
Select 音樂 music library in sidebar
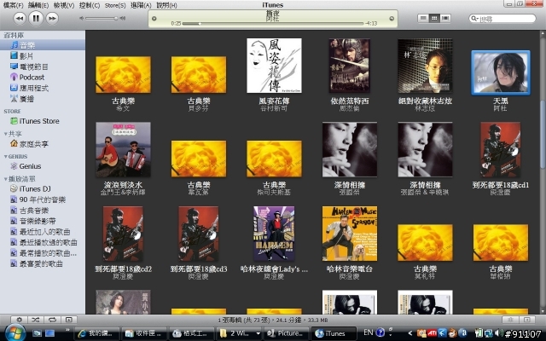[x=43, y=45]
